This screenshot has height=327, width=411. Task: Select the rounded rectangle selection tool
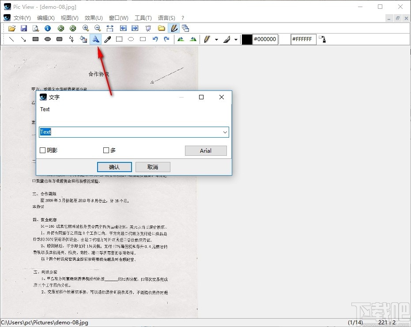(x=143, y=39)
